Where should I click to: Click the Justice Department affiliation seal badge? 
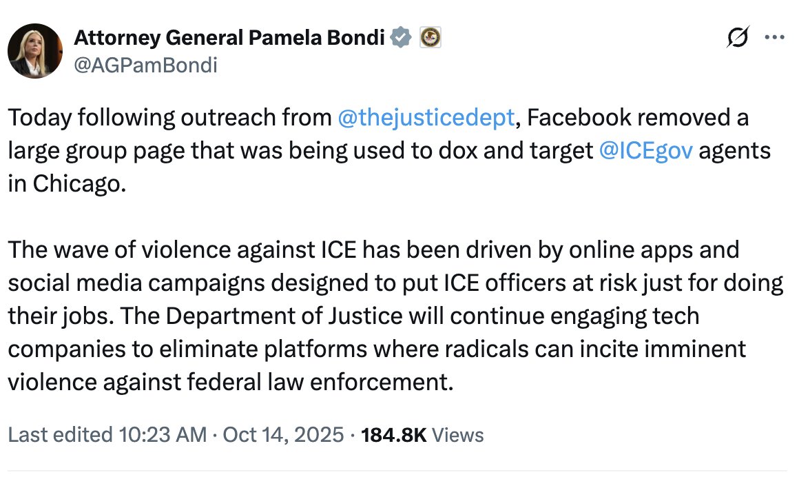(x=430, y=38)
